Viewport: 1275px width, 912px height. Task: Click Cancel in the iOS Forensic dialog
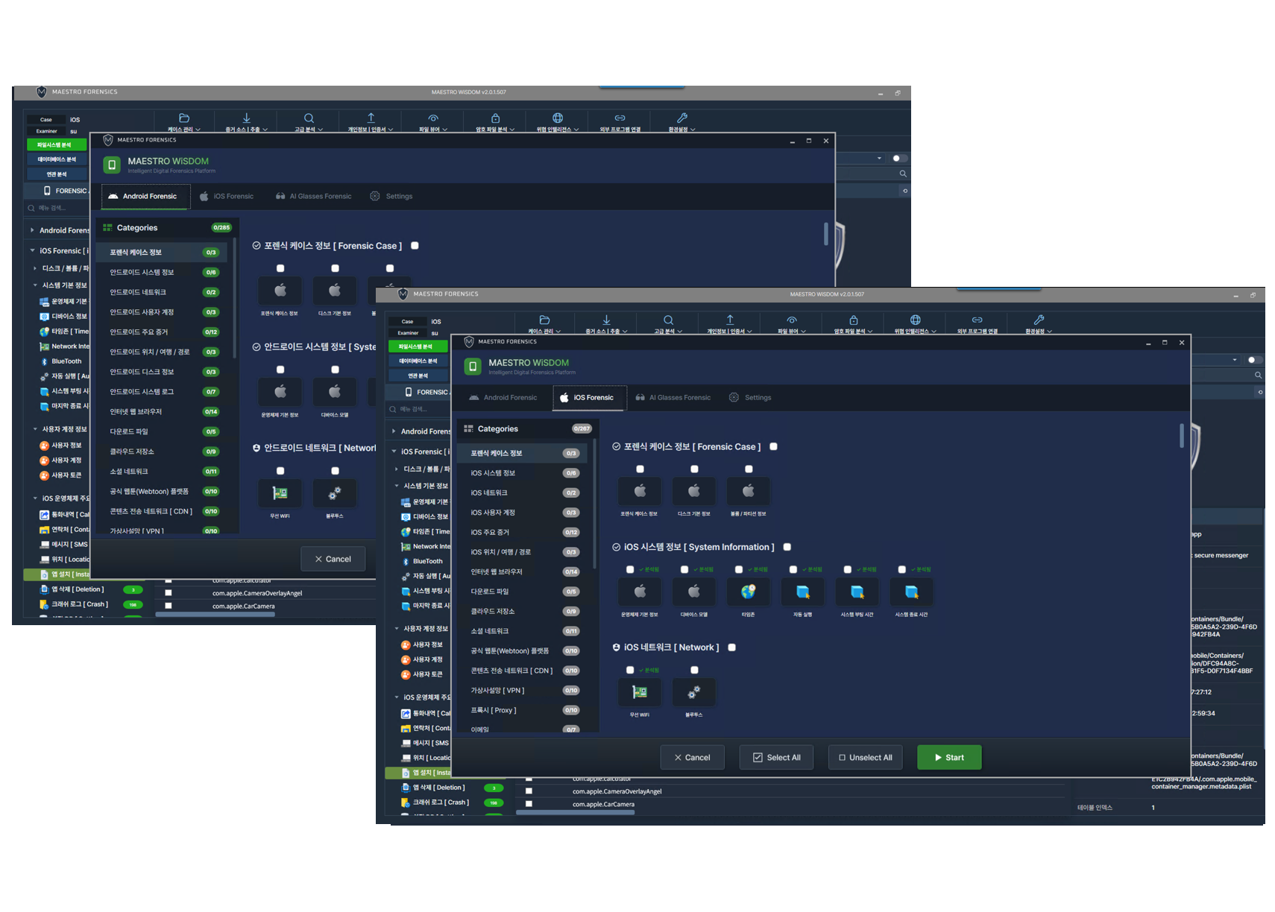pyautogui.click(x=692, y=757)
